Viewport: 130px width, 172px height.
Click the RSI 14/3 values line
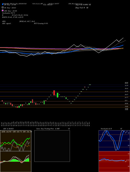point(15,15)
